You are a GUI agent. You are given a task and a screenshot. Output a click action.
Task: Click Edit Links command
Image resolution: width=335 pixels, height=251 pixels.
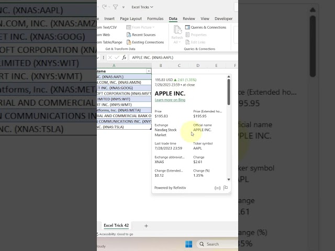(195, 42)
